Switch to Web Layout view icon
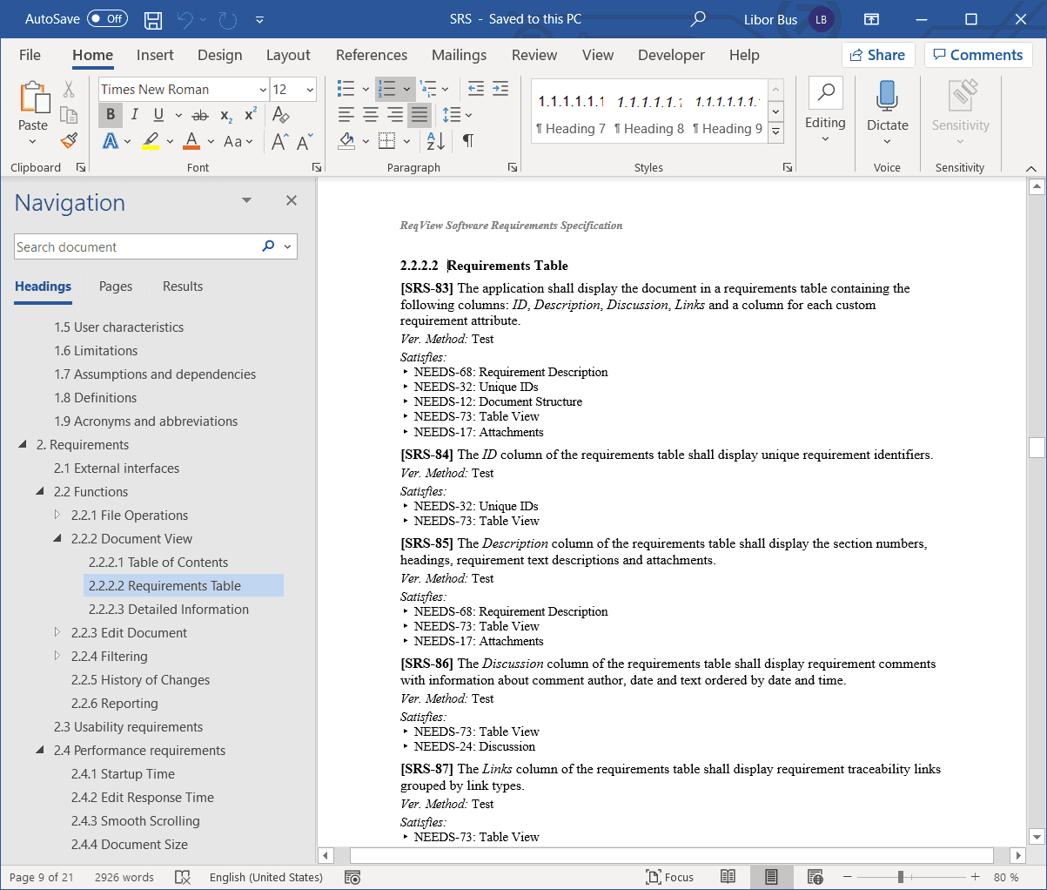Image resolution: width=1047 pixels, height=890 pixels. (815, 877)
